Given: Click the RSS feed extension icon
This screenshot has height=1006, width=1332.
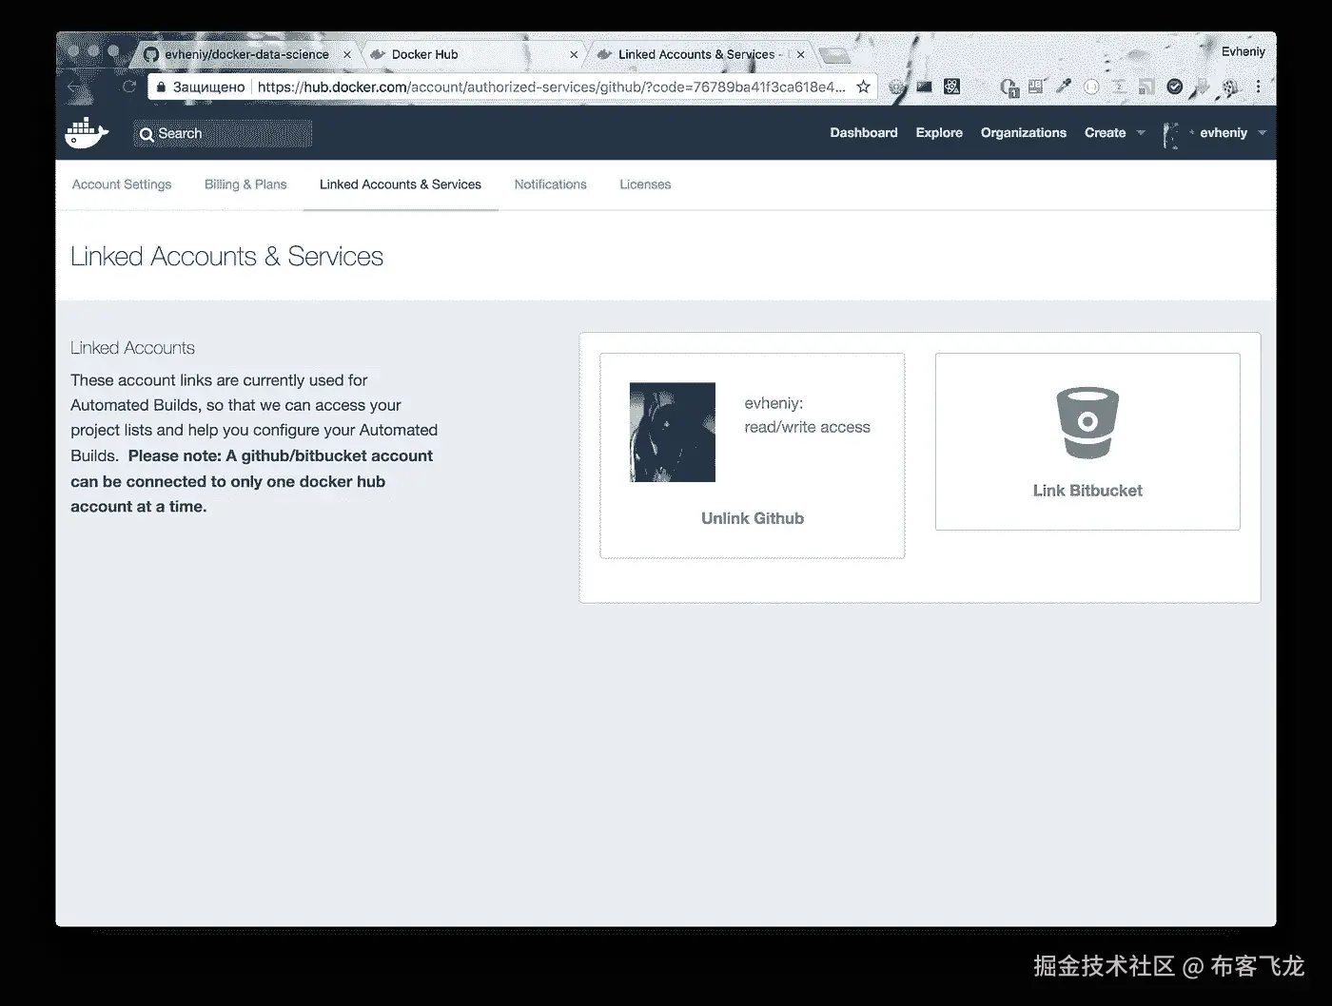Looking at the screenshot, I should (1146, 87).
